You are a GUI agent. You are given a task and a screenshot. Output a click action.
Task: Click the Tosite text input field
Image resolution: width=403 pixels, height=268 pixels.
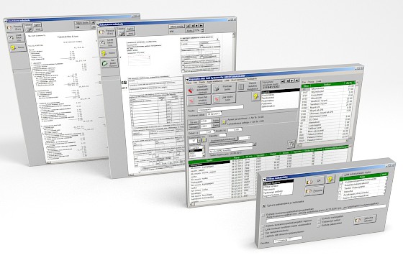[220, 108]
